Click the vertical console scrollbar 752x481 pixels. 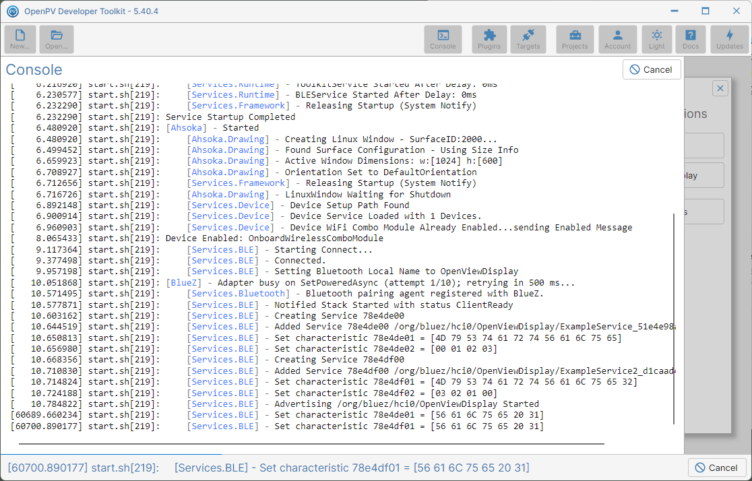click(x=674, y=319)
